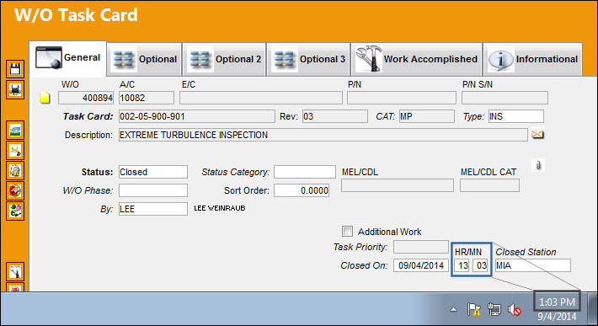
Task: Click the P/N S/N field
Action: (x=505, y=98)
